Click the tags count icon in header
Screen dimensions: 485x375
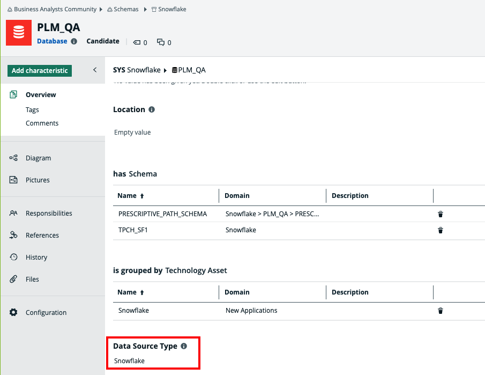point(137,42)
